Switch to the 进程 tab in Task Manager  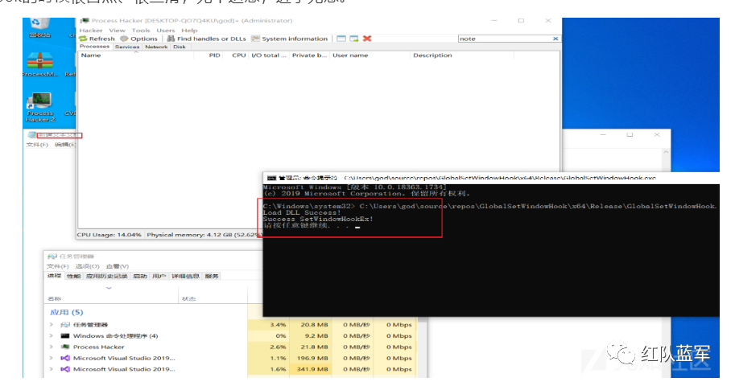tap(54, 276)
